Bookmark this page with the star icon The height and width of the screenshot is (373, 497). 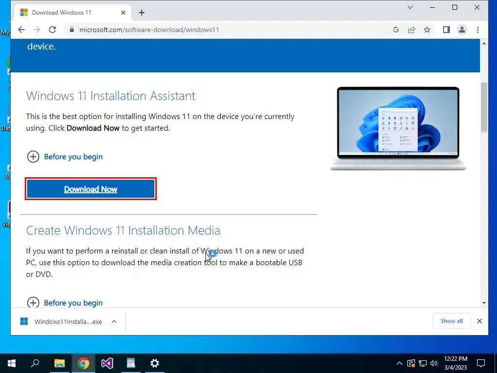pos(427,30)
